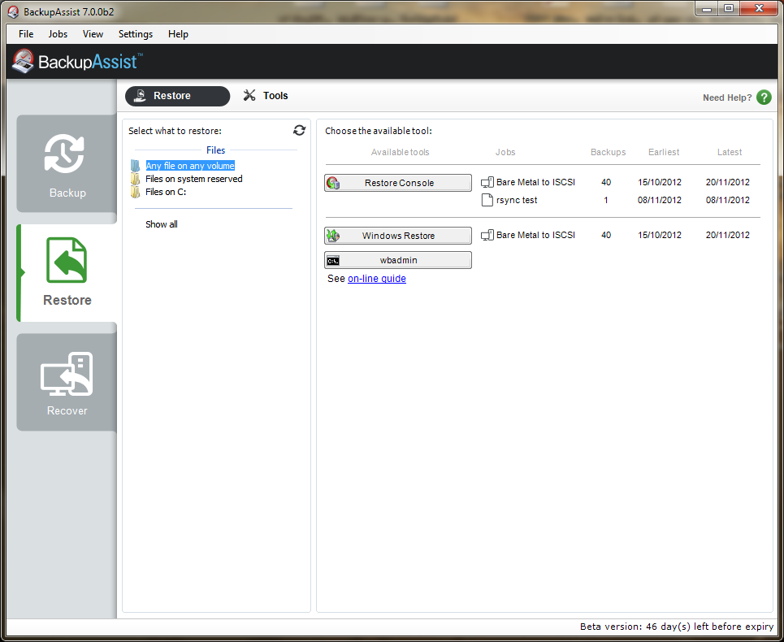
Task: Click the BackupAssist title bar app icon
Action: [x=13, y=11]
